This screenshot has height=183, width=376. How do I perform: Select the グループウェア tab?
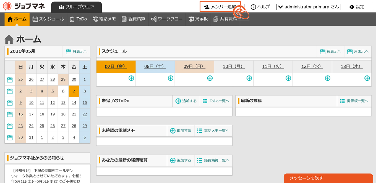pyautogui.click(x=77, y=7)
